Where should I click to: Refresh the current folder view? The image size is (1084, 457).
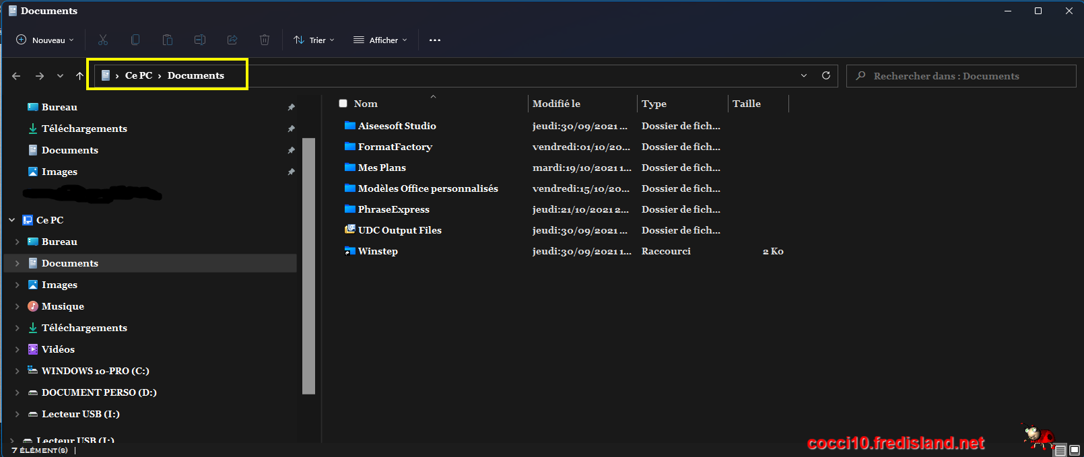point(826,76)
